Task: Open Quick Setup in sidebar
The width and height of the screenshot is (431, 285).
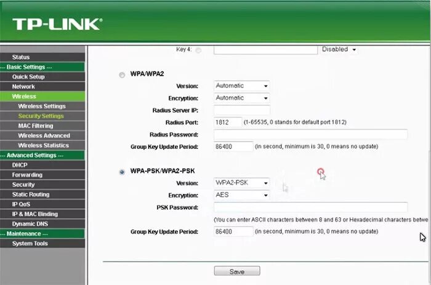Action: coord(42,77)
